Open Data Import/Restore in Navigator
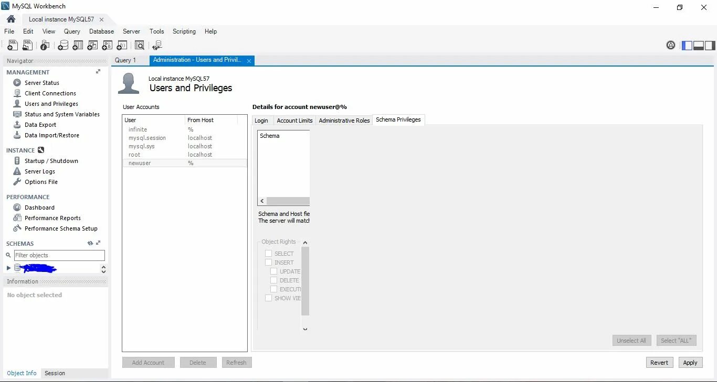The width and height of the screenshot is (717, 382). (52, 135)
